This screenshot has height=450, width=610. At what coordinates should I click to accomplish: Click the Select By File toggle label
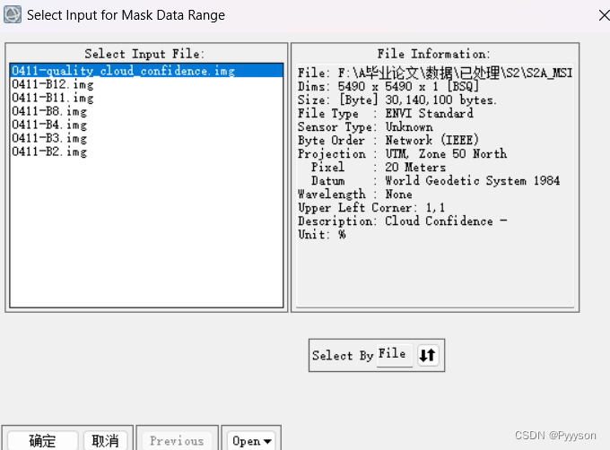(x=394, y=354)
